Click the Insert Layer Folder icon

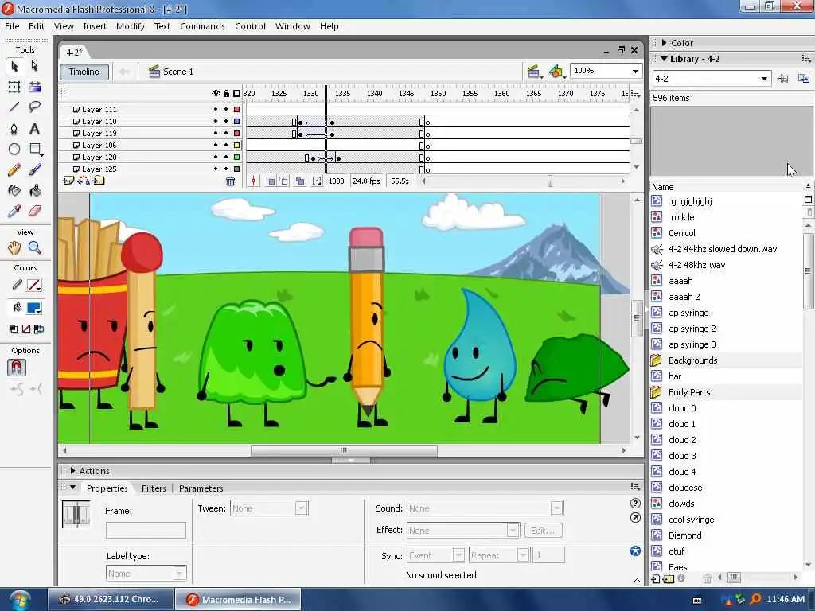[x=99, y=181]
